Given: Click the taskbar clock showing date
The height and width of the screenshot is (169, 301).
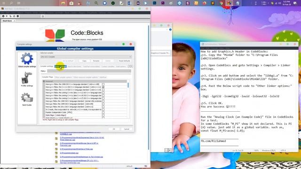Looking at the screenshot, I should pos(286,3).
